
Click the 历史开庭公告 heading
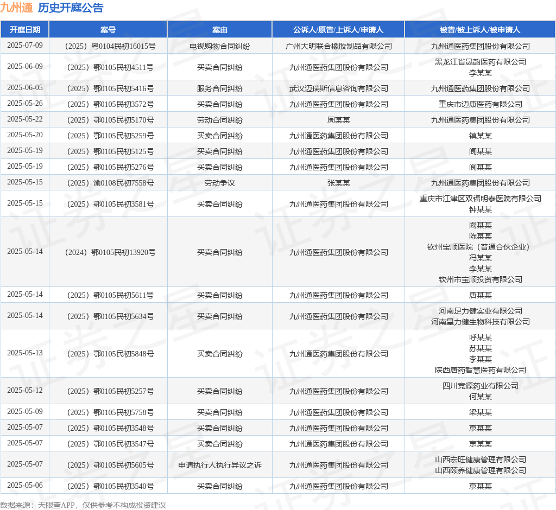click(x=71, y=8)
